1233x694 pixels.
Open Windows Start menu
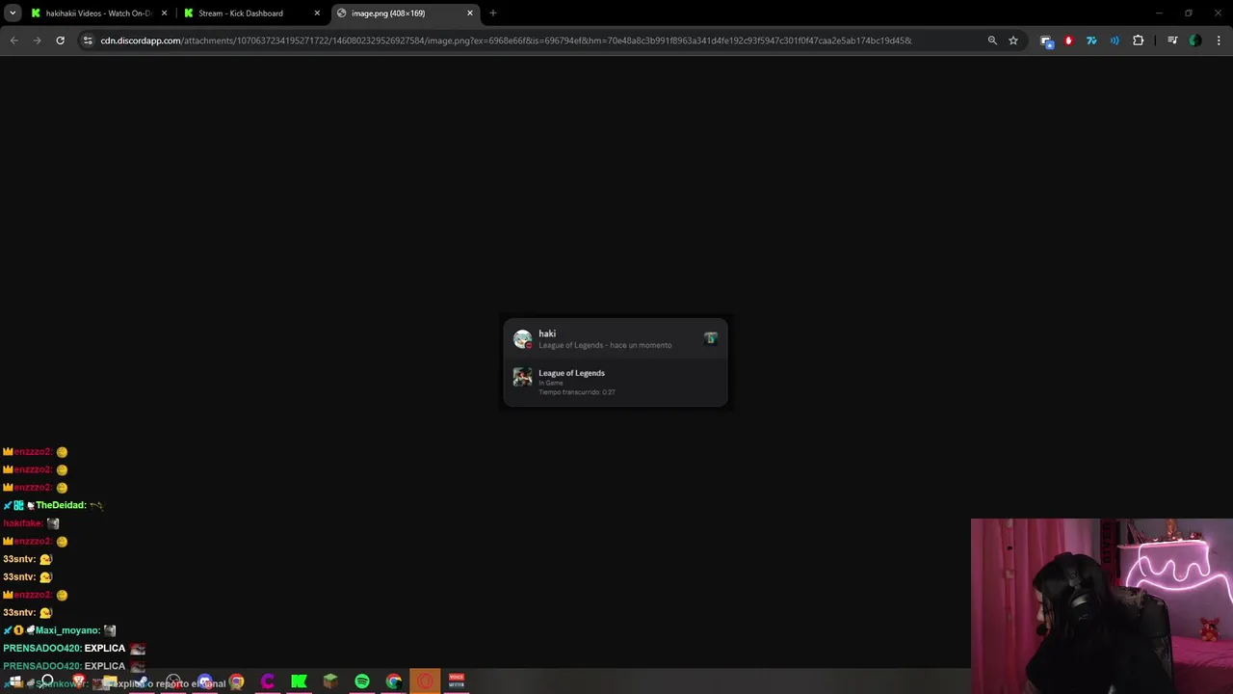15,681
